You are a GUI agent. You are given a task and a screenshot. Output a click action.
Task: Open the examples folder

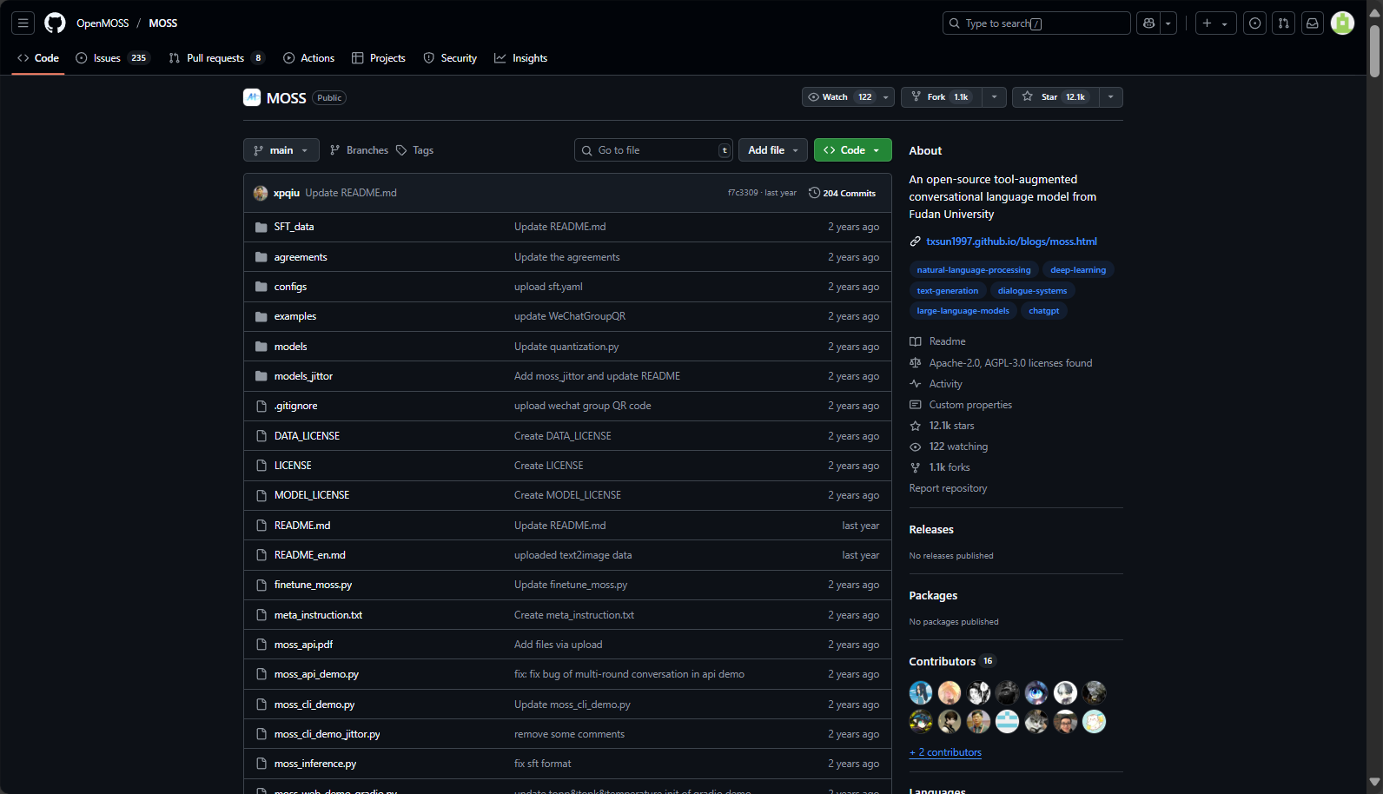295,316
